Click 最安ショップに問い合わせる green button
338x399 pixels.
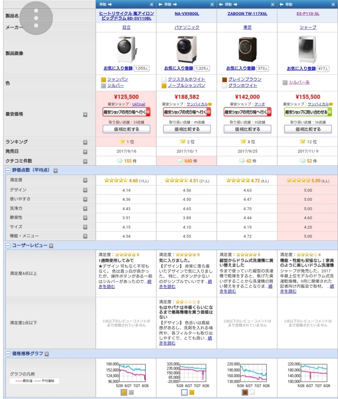pyautogui.click(x=308, y=112)
